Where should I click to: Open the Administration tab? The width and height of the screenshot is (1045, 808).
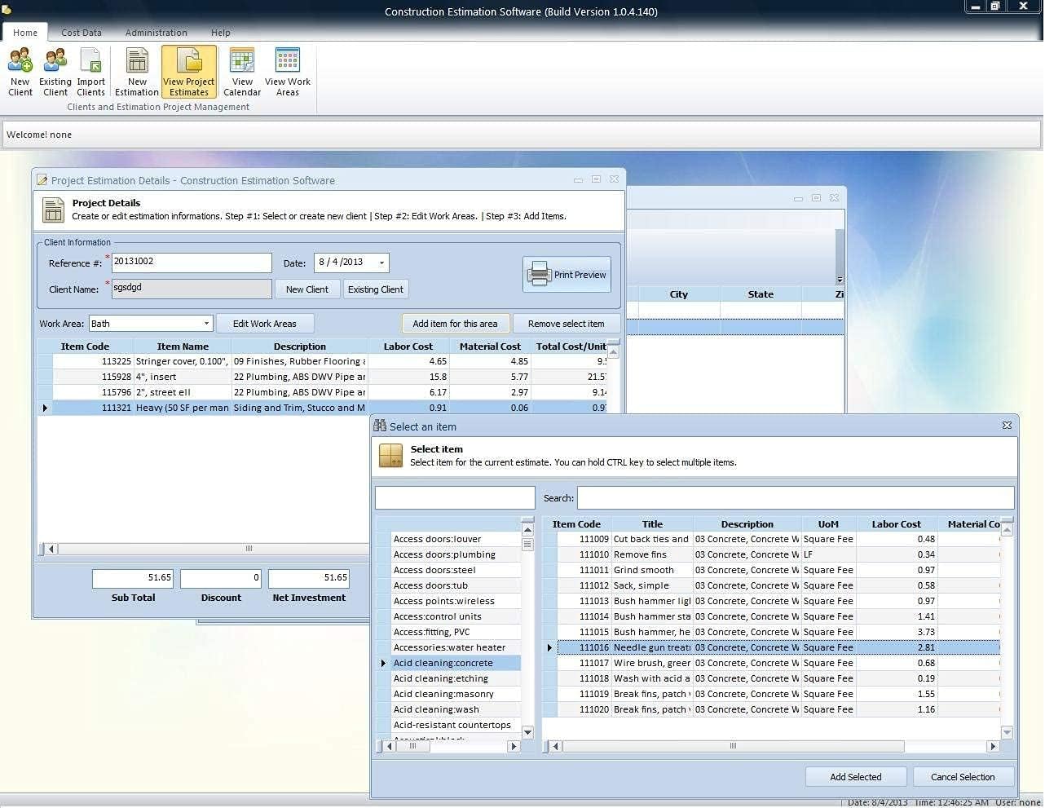(156, 33)
